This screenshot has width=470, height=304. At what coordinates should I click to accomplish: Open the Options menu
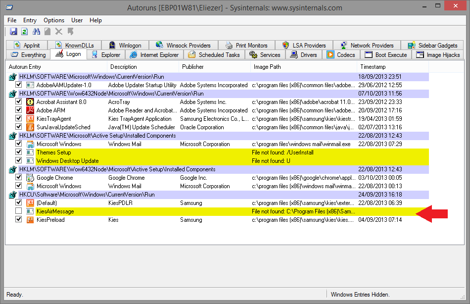click(x=54, y=20)
